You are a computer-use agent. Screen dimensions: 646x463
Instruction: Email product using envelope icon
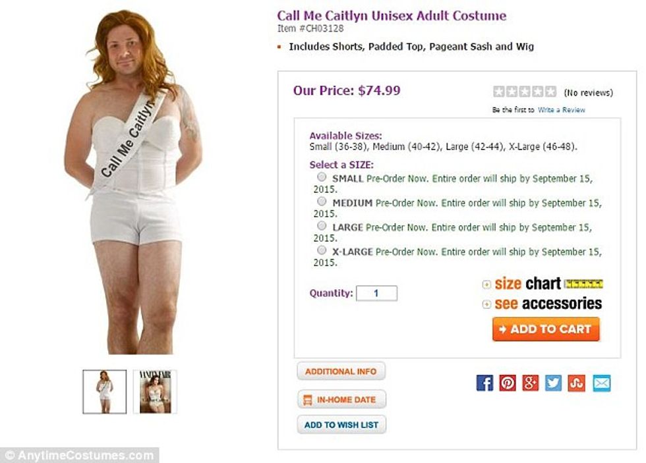601,383
